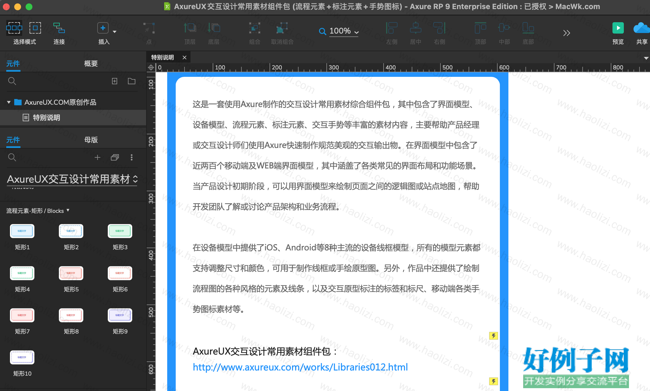Add a new page icon
The width and height of the screenshot is (650, 391).
(x=114, y=81)
